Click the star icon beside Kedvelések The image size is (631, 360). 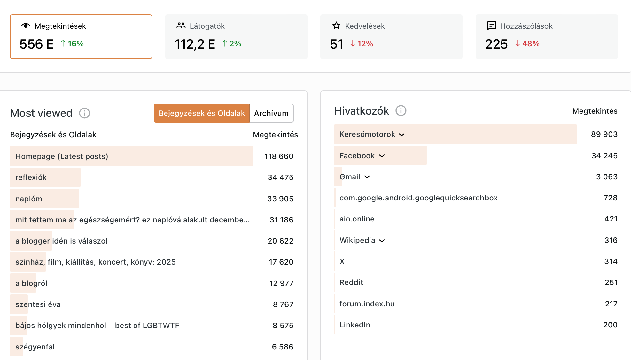tap(336, 26)
